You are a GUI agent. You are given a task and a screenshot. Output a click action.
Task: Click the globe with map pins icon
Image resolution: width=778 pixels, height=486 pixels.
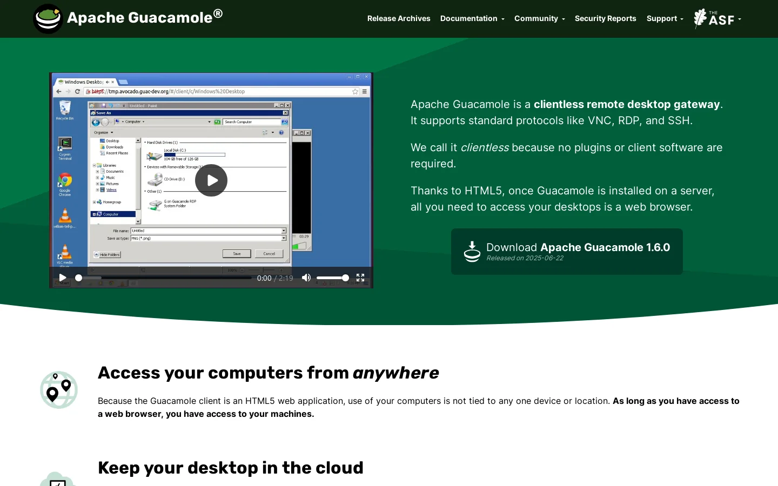click(x=59, y=390)
